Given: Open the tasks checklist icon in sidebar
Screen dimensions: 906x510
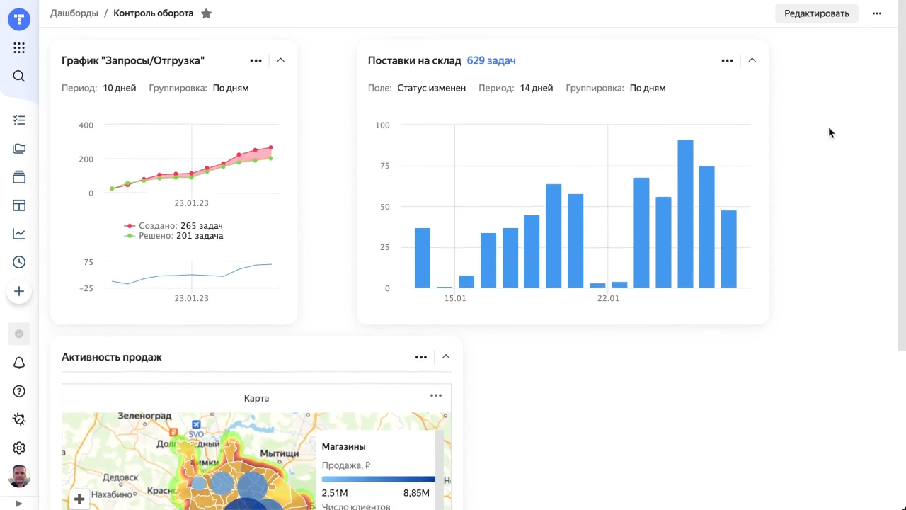Looking at the screenshot, I should point(19,120).
